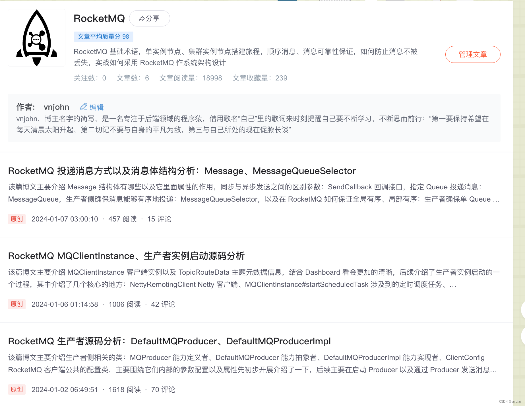Click the 15 评论 comment count
525x406 pixels.
pyautogui.click(x=159, y=219)
